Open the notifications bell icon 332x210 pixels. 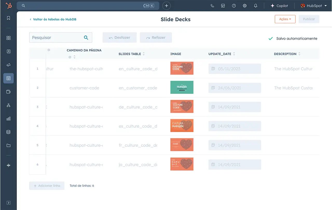(255, 5)
